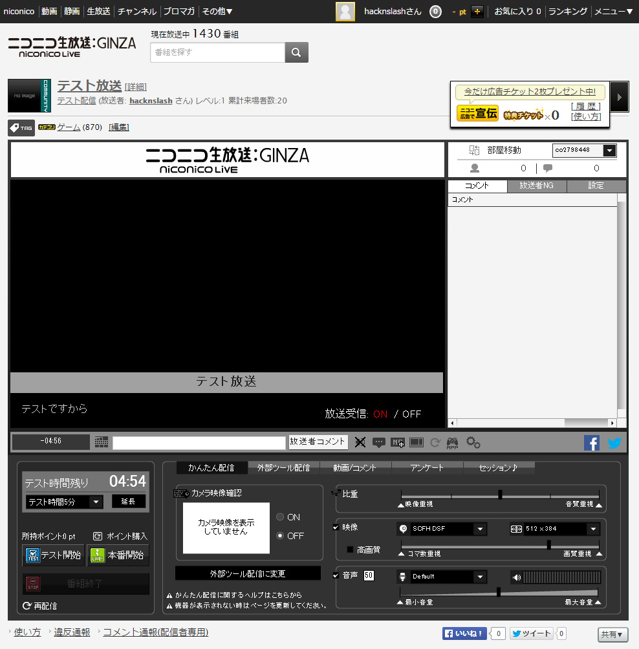Toggle the 高画質 checkbox
Screen dimensions: 639x649
[x=350, y=549]
